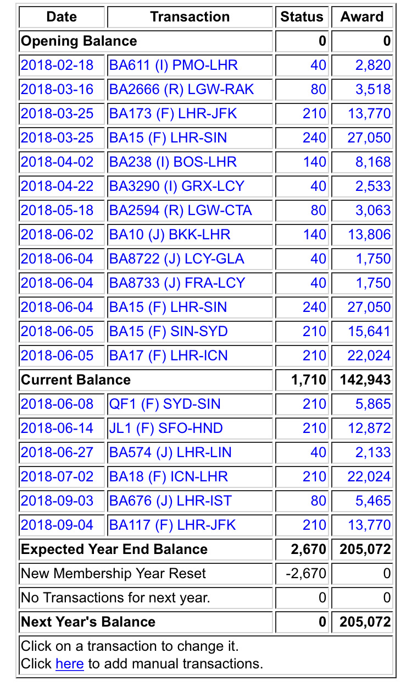This screenshot has height=686, width=412.
Task: Edit the BA8733 (J) FRA-LCY transaction
Action: [177, 283]
